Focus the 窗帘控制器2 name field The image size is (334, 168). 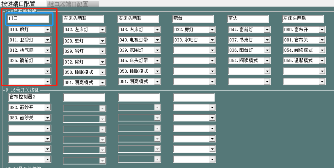pos(29,97)
